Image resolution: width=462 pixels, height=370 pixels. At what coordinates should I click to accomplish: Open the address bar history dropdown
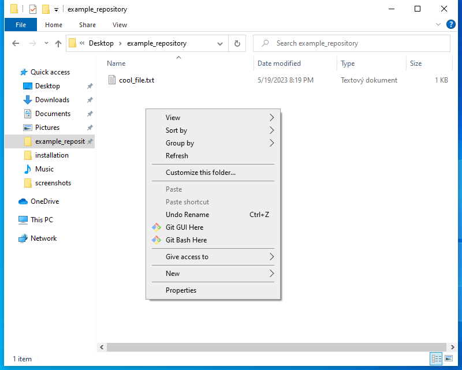[220, 44]
